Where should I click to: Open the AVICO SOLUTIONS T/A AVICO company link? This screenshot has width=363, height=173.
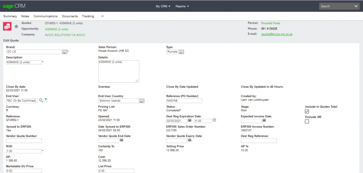click(65, 35)
